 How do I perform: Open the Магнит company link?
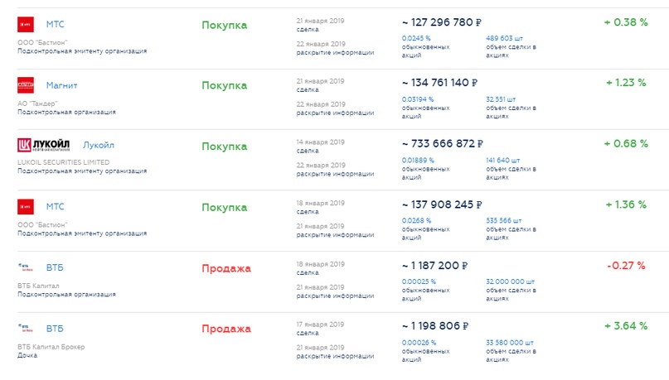coord(63,84)
